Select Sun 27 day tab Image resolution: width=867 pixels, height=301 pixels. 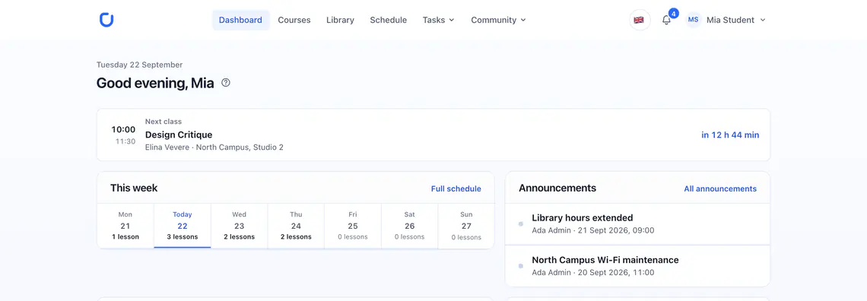point(466,225)
